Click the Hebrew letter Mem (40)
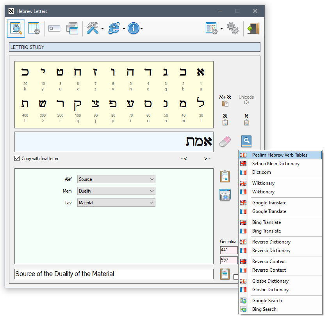 tap(183, 104)
